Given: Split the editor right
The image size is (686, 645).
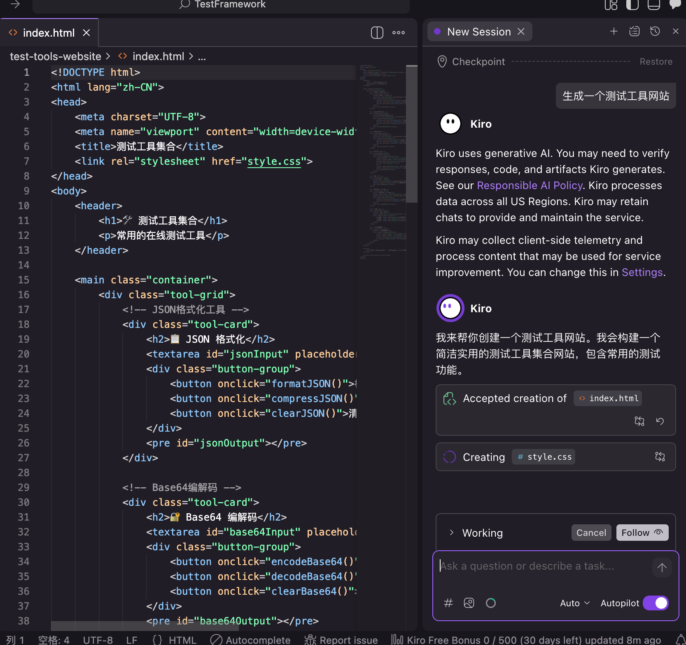Looking at the screenshot, I should click(x=377, y=33).
